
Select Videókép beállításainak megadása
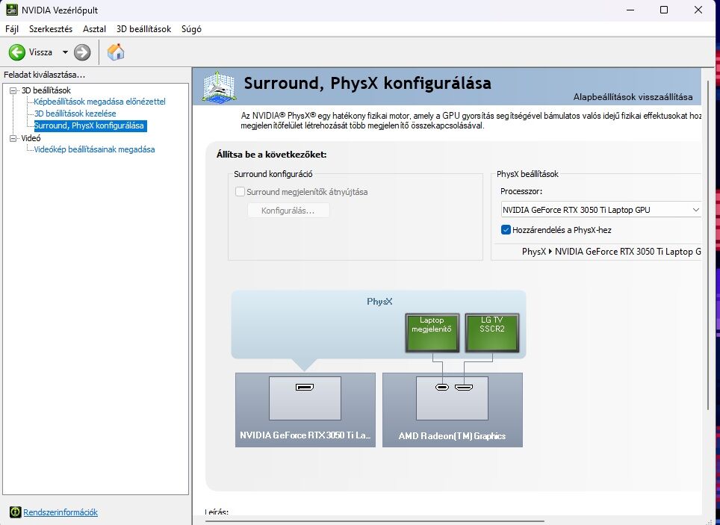pyautogui.click(x=94, y=149)
